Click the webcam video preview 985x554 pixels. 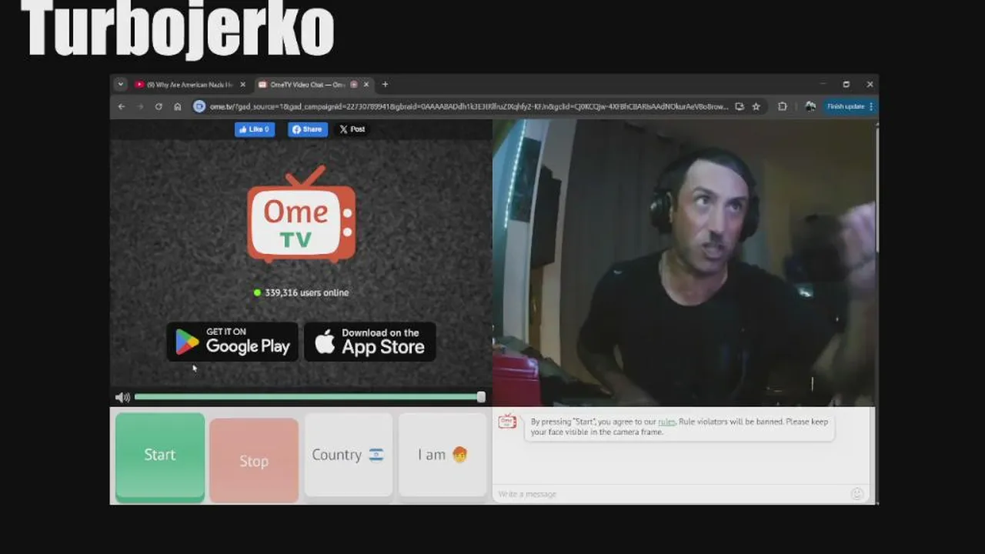[x=683, y=262]
